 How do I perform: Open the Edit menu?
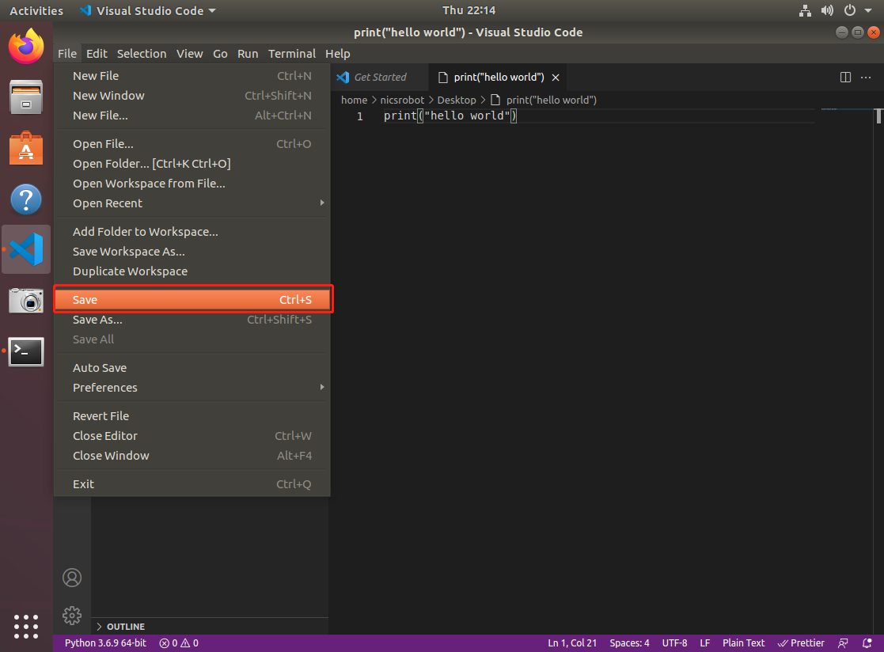click(97, 54)
